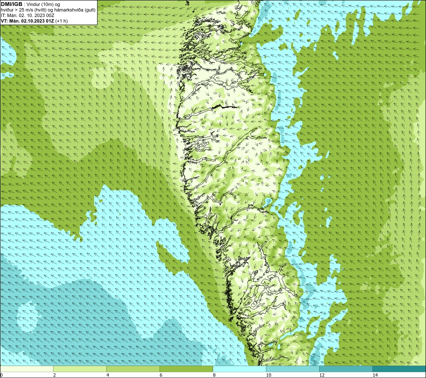
Task: Click the "10" label on the color scale
Action: pos(269,375)
